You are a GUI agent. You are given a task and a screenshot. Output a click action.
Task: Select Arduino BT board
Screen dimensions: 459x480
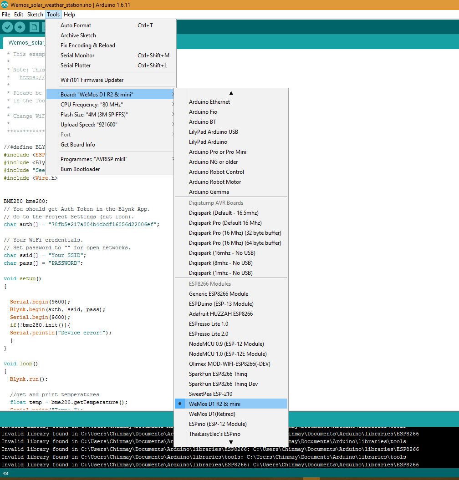pyautogui.click(x=231, y=122)
